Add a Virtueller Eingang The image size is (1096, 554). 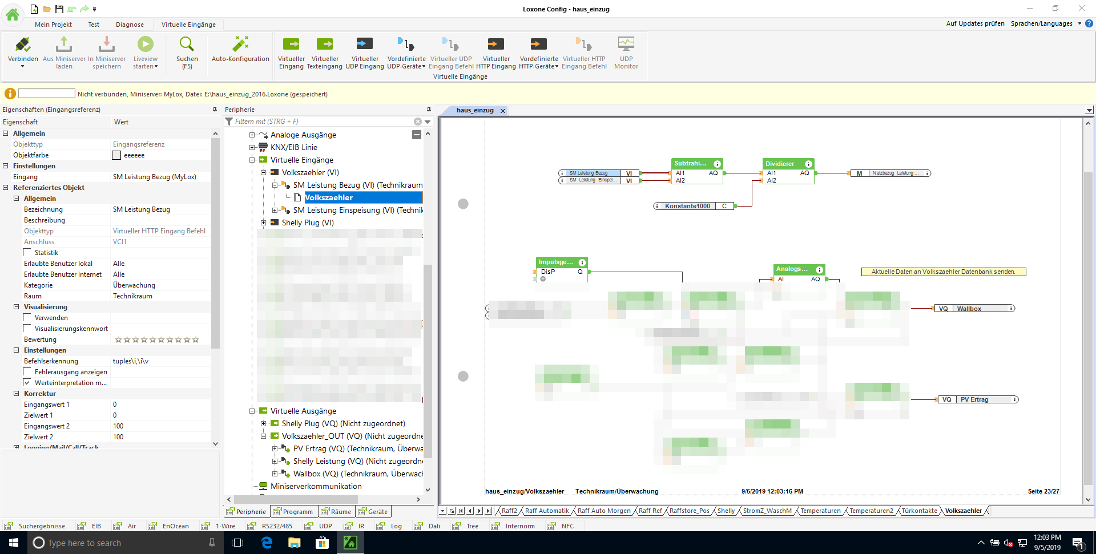point(291,45)
